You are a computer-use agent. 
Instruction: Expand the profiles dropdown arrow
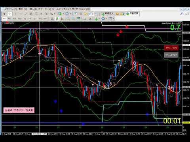70,14
